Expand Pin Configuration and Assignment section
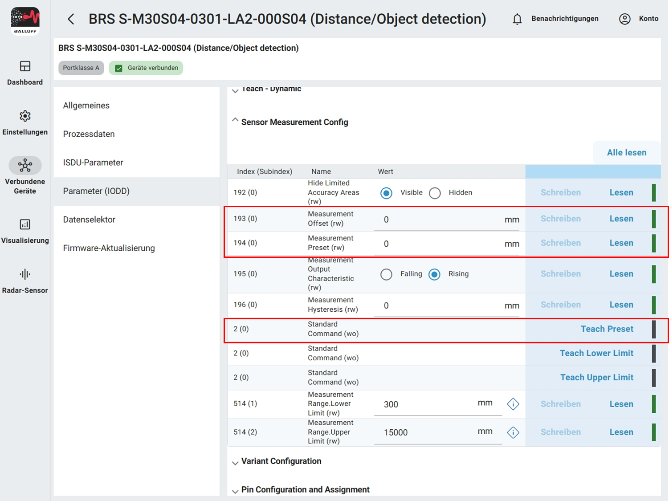Viewport: 669px width, 501px height. point(235,491)
